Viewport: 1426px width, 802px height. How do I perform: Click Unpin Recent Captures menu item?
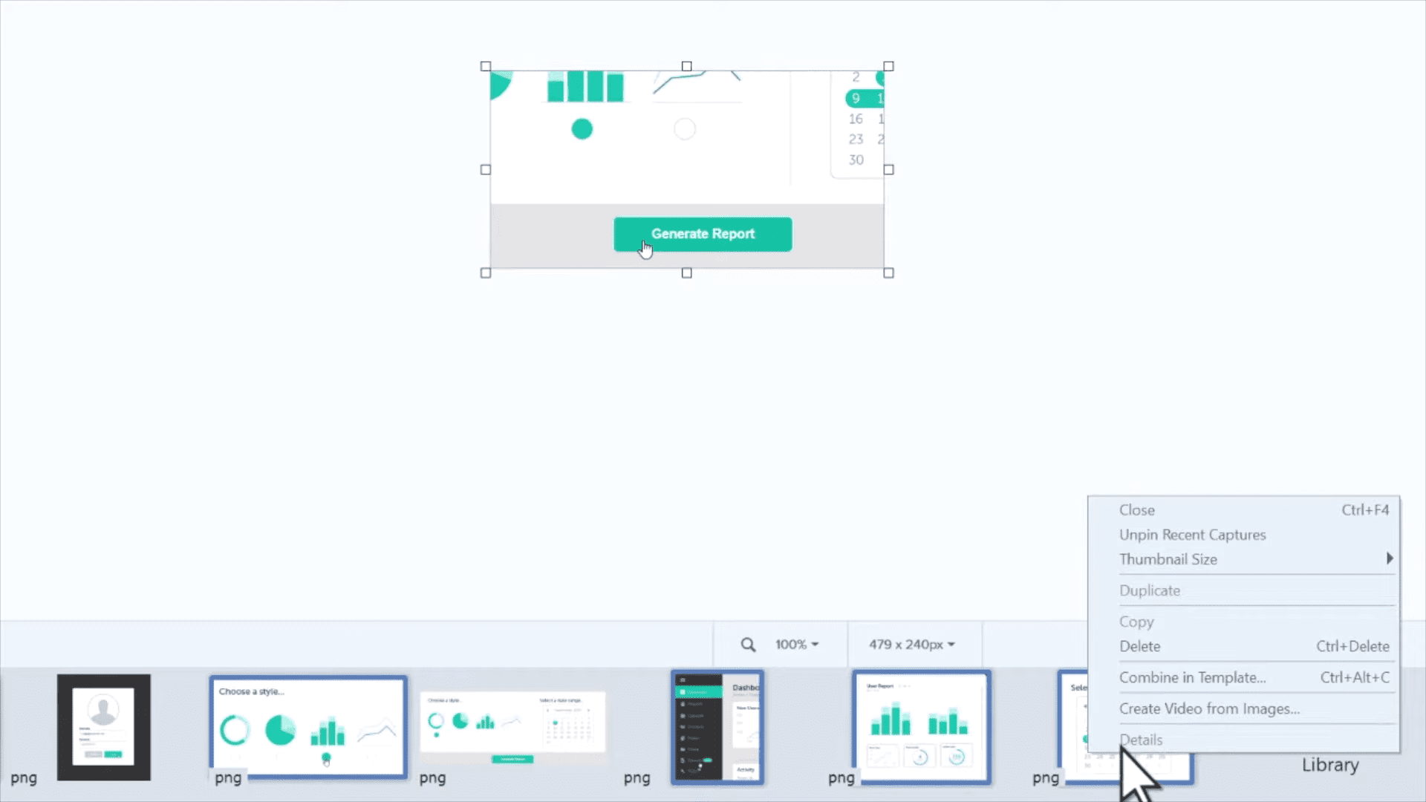pyautogui.click(x=1192, y=534)
